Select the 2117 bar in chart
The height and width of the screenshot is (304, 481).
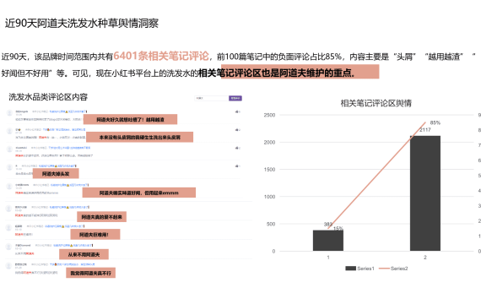(x=425, y=193)
